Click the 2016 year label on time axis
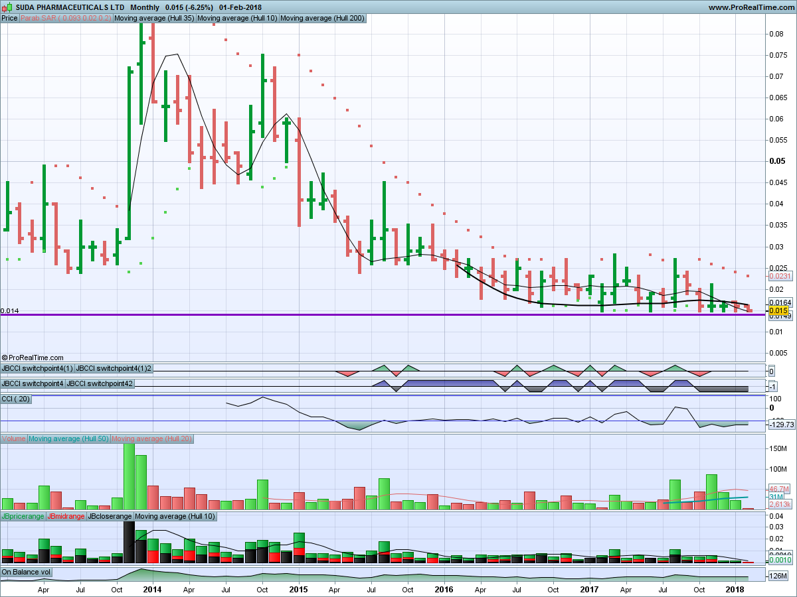797x597 pixels. click(444, 589)
